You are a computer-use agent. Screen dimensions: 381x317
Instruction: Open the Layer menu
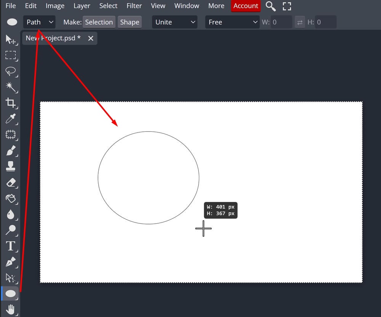point(82,6)
